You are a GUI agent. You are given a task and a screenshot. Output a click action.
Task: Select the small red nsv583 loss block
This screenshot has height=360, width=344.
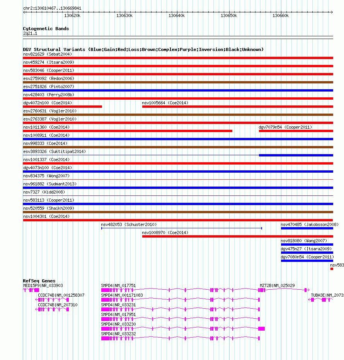pyautogui.click(x=332, y=269)
